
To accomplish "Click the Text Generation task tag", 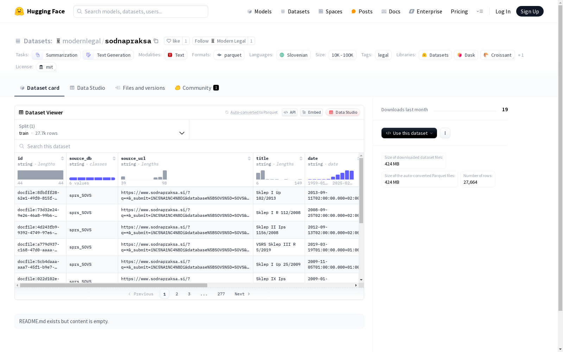I will pos(108,55).
